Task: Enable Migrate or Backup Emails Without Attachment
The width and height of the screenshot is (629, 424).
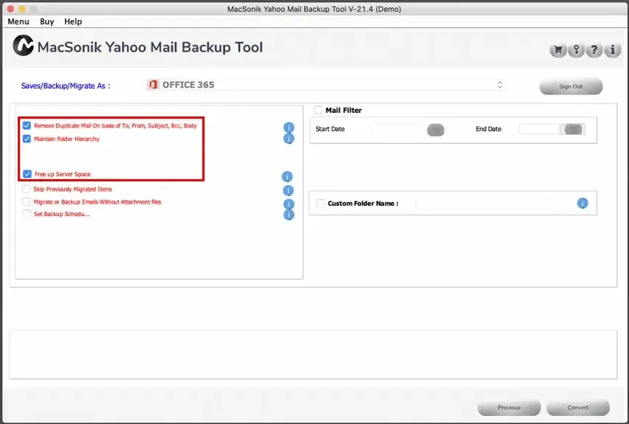Action: click(x=26, y=201)
